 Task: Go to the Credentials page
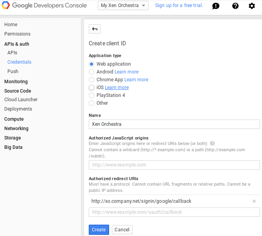point(20,62)
